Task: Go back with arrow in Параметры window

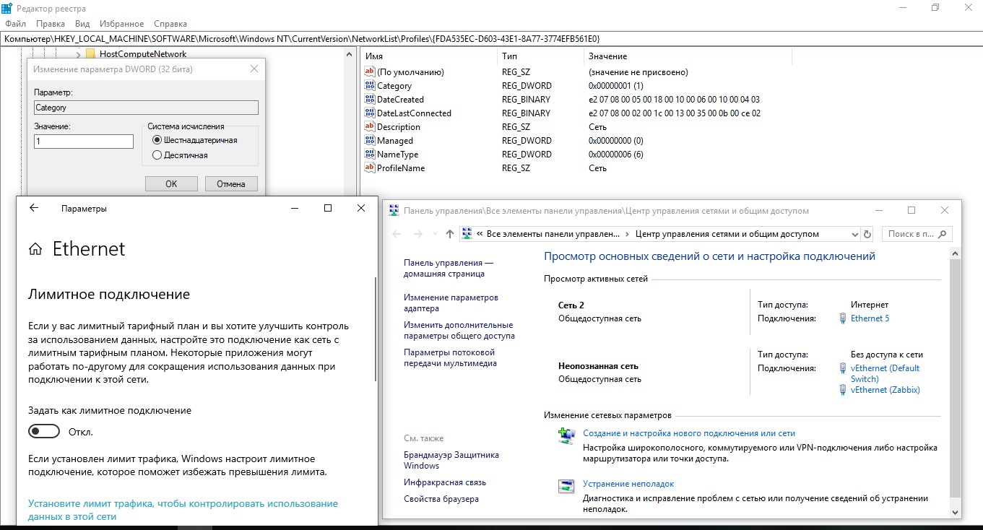Action: point(33,208)
